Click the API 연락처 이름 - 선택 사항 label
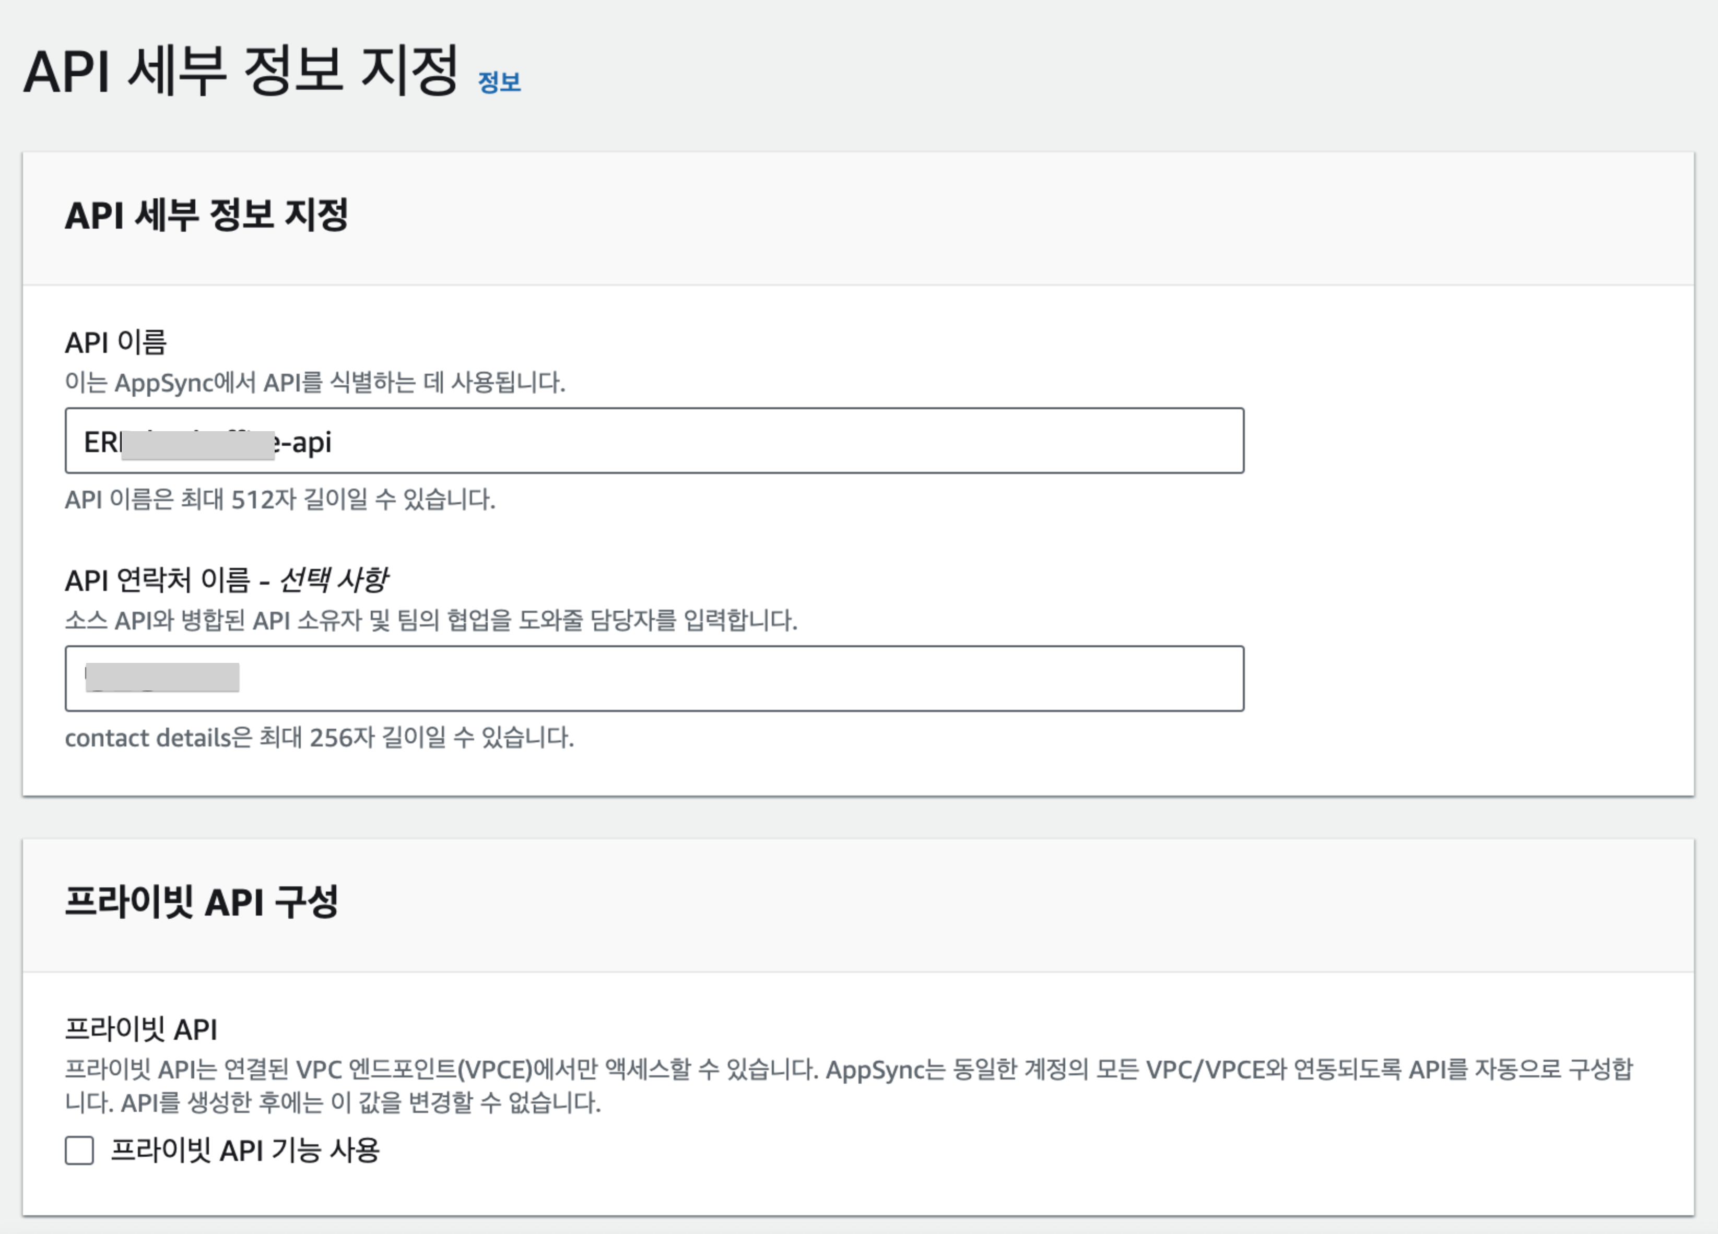This screenshot has width=1718, height=1234. tap(226, 580)
